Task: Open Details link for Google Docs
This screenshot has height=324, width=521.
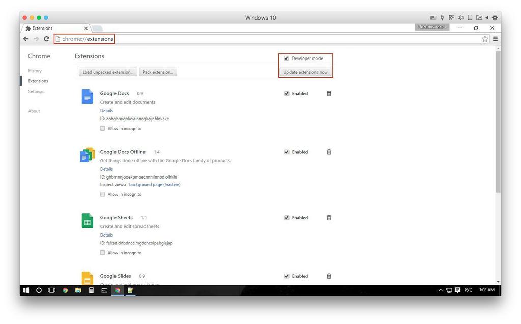Action: pyautogui.click(x=106, y=111)
